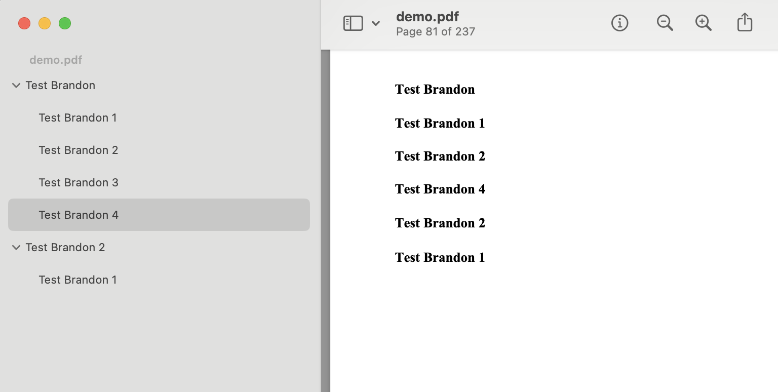Select Test Brandon 3 in the outline
The width and height of the screenshot is (778, 392).
[x=79, y=182]
